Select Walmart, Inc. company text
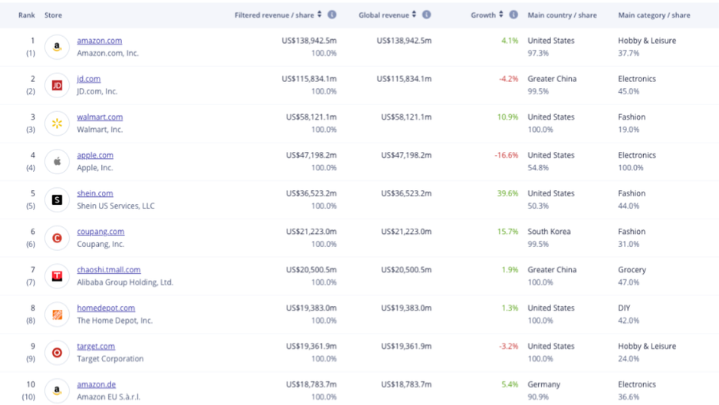Image resolution: width=719 pixels, height=405 pixels. 100,130
